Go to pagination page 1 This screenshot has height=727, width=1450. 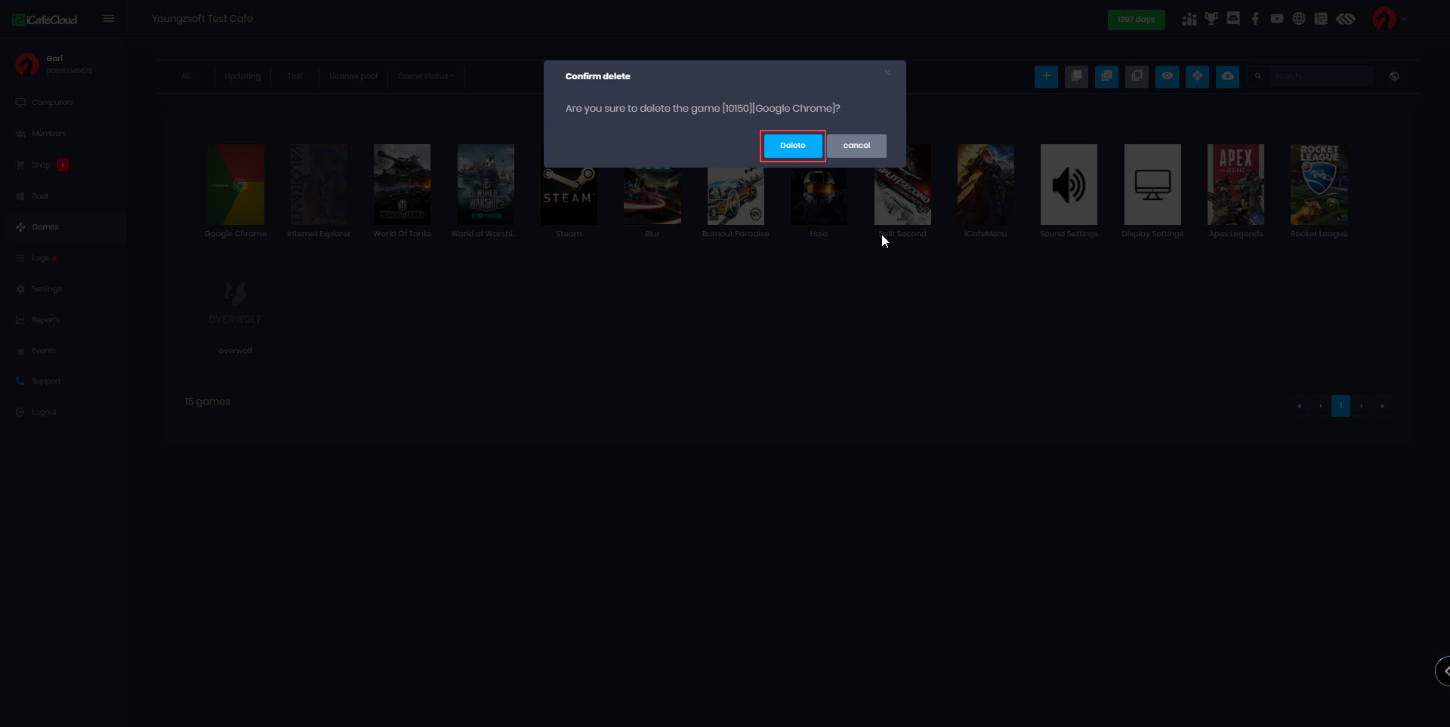pyautogui.click(x=1340, y=406)
